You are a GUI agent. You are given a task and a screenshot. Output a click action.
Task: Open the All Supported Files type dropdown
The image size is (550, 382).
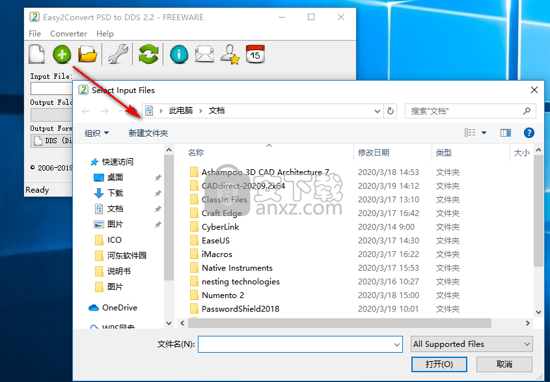tap(471, 344)
